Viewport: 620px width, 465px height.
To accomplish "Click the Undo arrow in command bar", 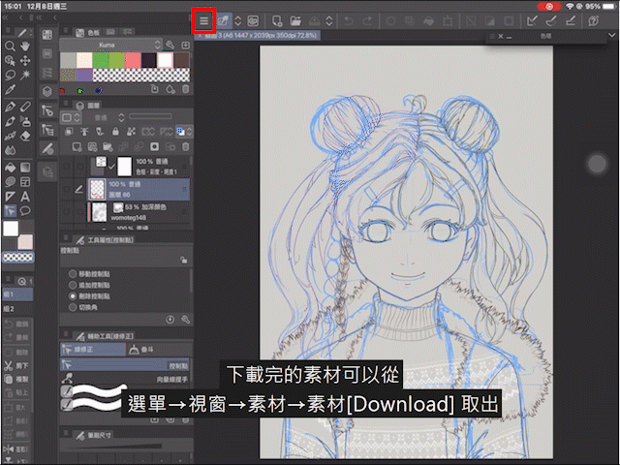I will coord(349,20).
